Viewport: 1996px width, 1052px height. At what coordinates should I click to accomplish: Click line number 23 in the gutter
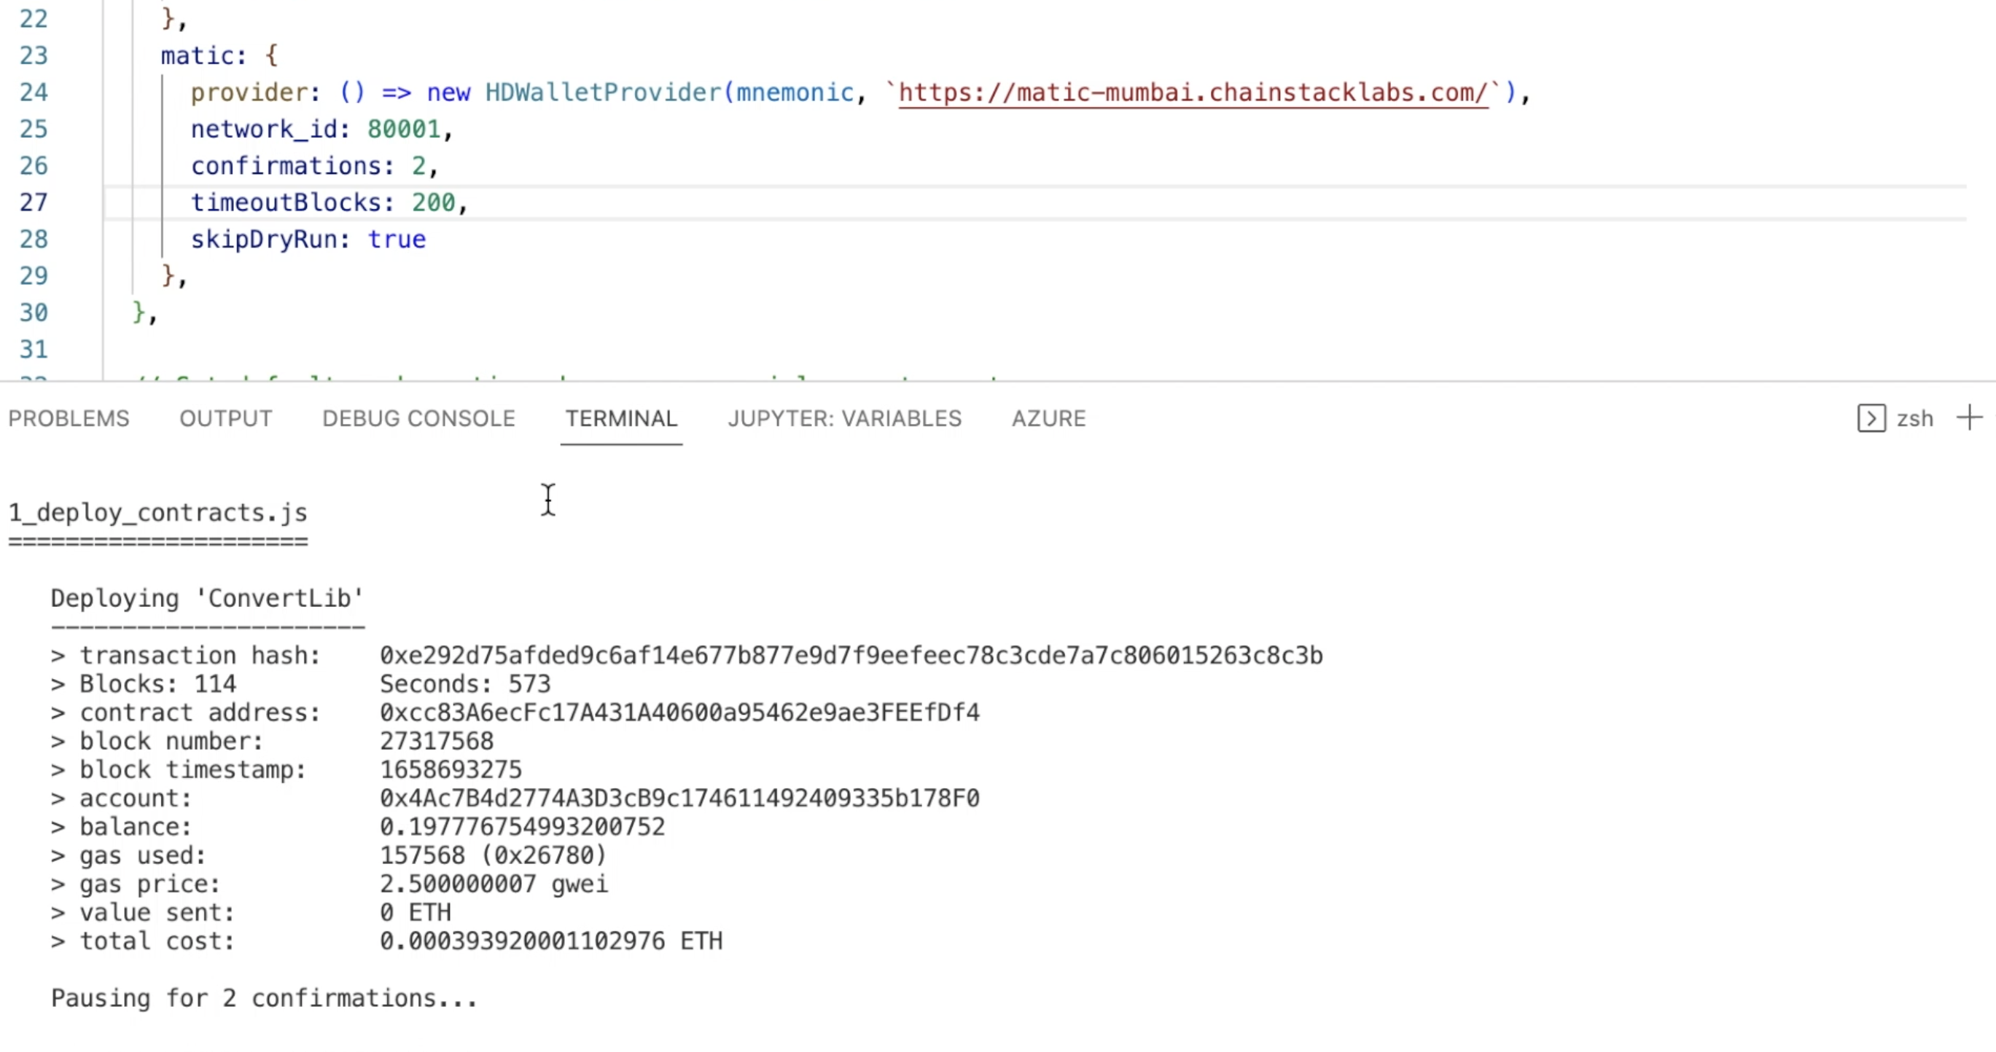(x=34, y=56)
